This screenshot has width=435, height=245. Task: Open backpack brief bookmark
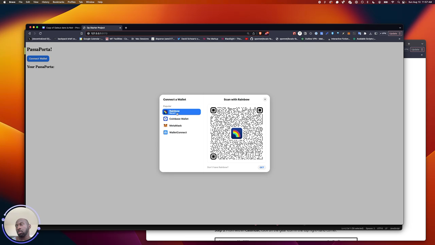coord(66,39)
